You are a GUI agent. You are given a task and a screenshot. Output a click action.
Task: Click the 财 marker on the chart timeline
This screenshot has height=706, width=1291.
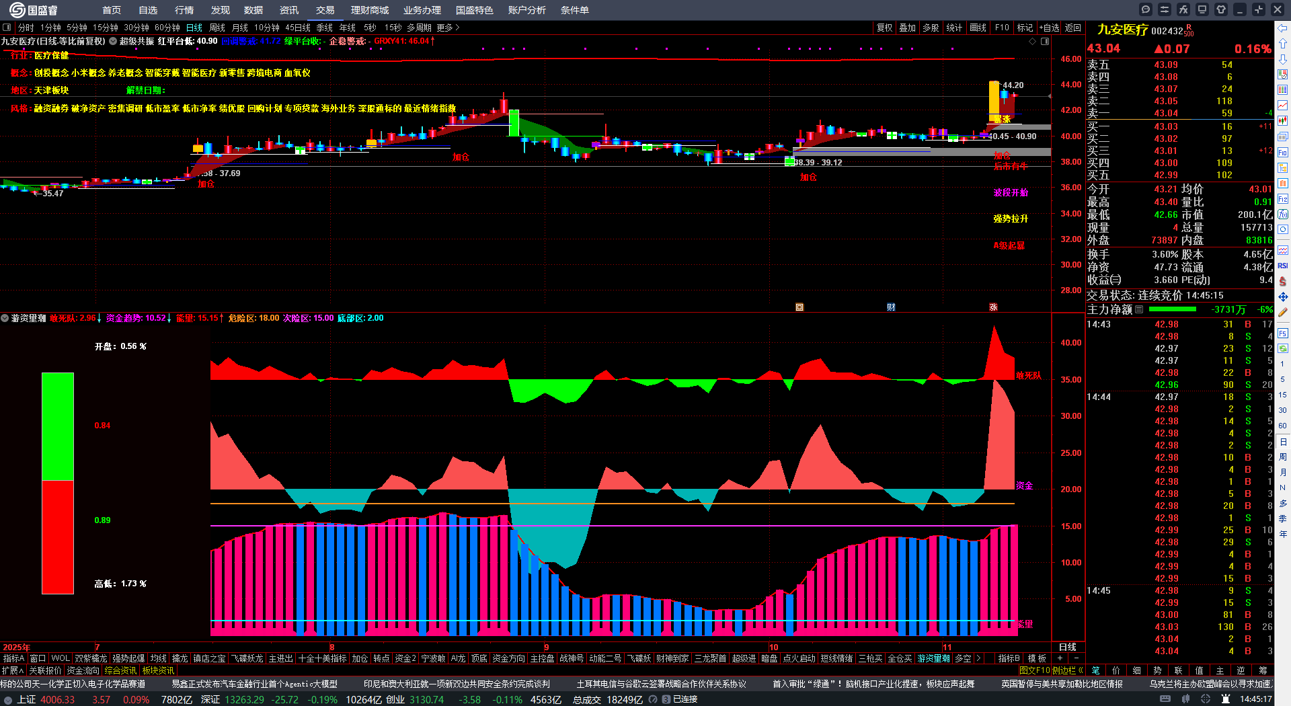click(891, 307)
